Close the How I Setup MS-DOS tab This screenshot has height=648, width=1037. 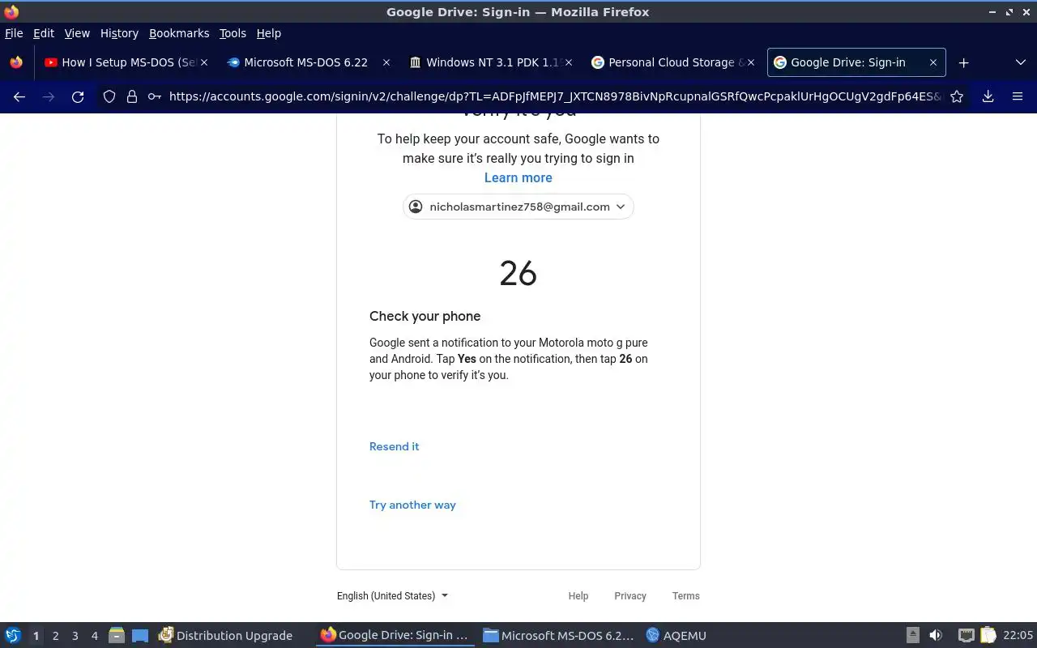point(204,62)
